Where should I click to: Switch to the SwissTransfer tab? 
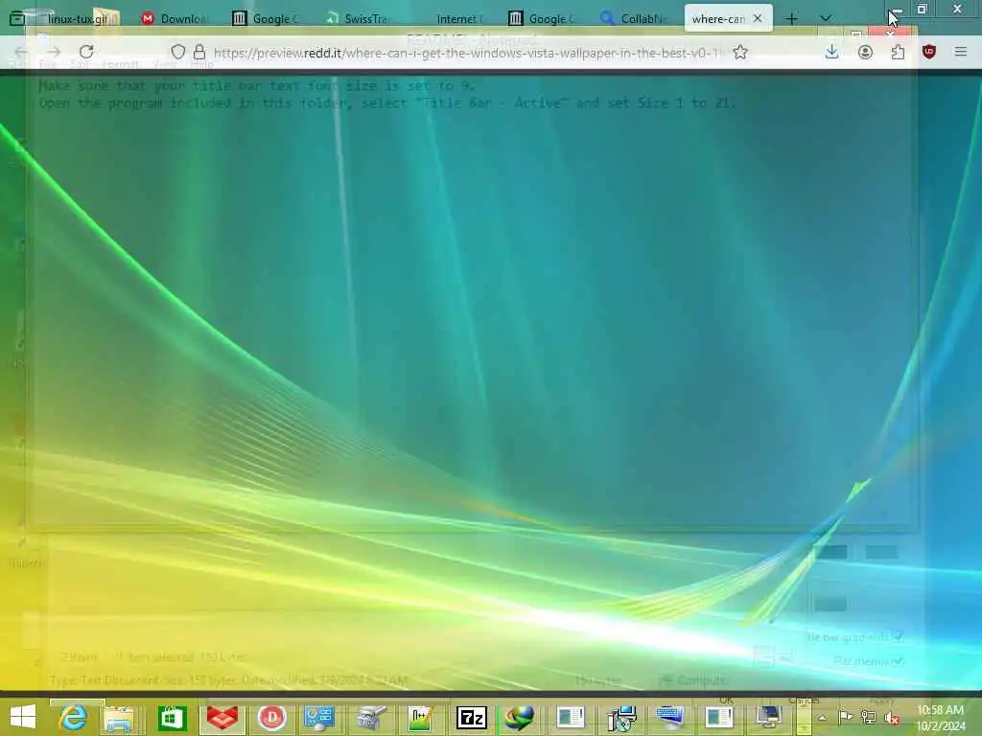[x=361, y=19]
